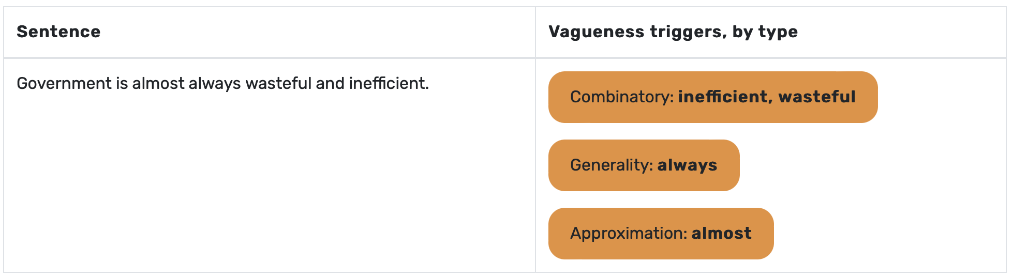Click bold word "inefficient," in Combinatory tag

(726, 97)
